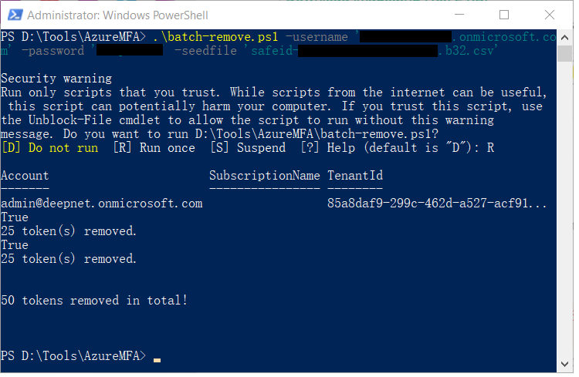The width and height of the screenshot is (579, 377).
Task: Click the '[D] Do not run' option text
Action: point(50,148)
